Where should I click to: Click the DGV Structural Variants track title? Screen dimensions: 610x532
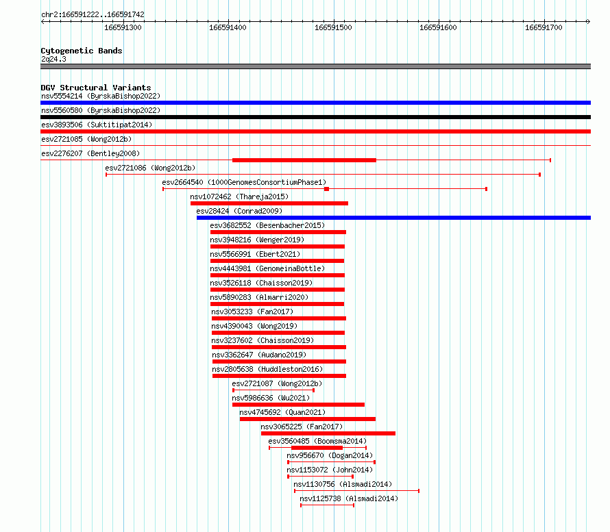[96, 88]
